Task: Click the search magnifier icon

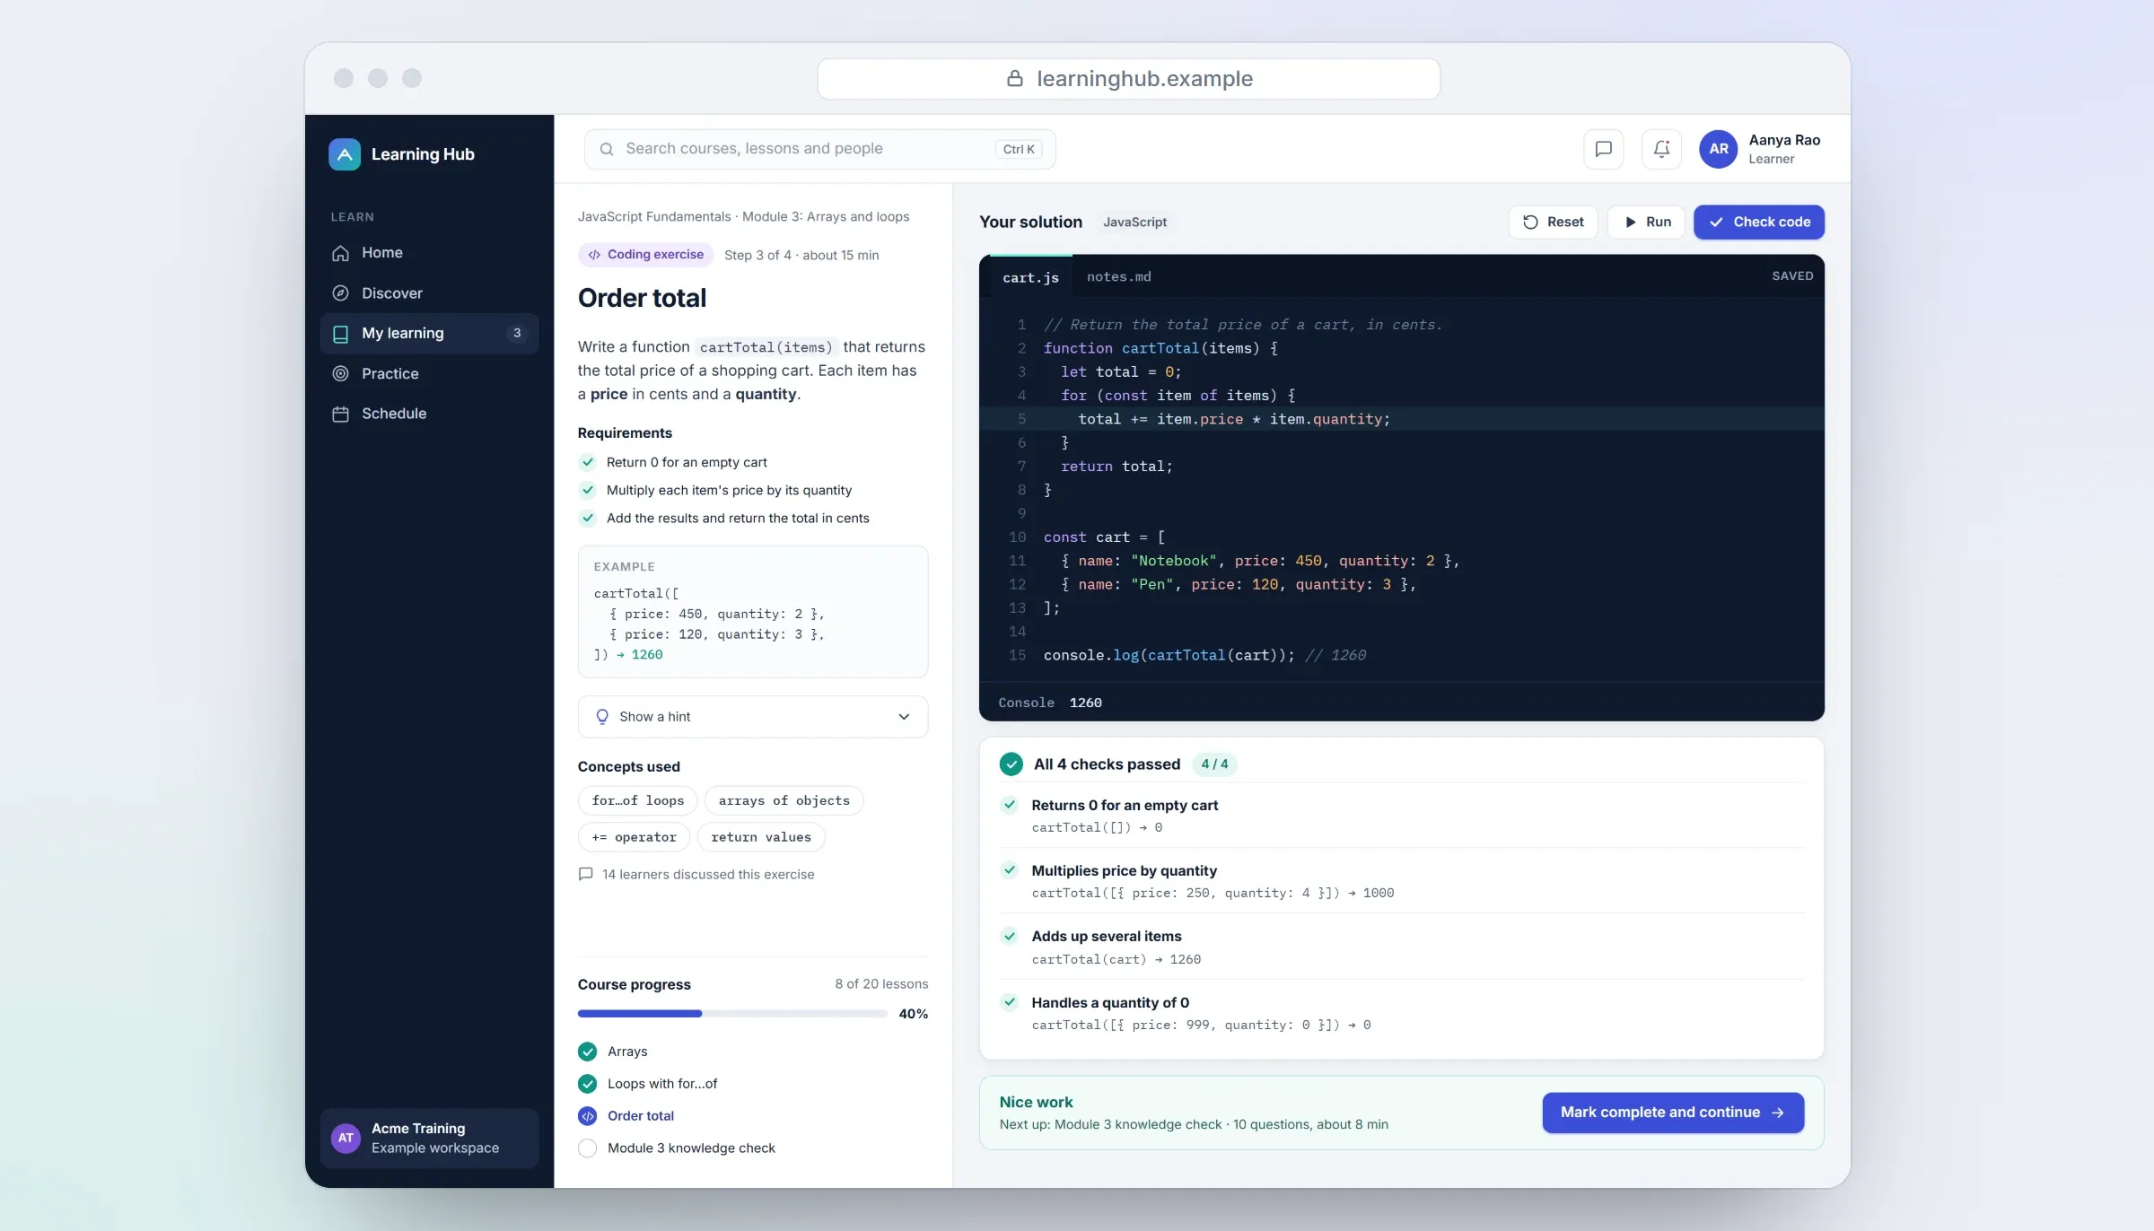Action: 607,149
